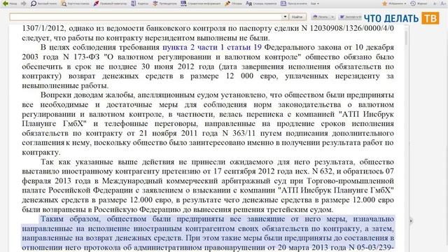Click the vertical scrollbar thumb
448x252 pixels.
[407, 38]
